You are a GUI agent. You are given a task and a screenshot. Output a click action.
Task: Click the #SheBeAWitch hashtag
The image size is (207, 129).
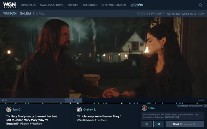click(85, 120)
